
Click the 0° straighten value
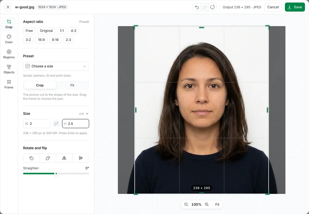(87, 168)
